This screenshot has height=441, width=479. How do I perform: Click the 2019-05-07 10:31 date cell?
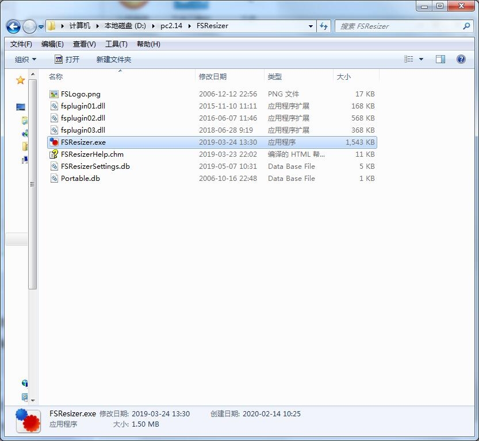tap(228, 167)
